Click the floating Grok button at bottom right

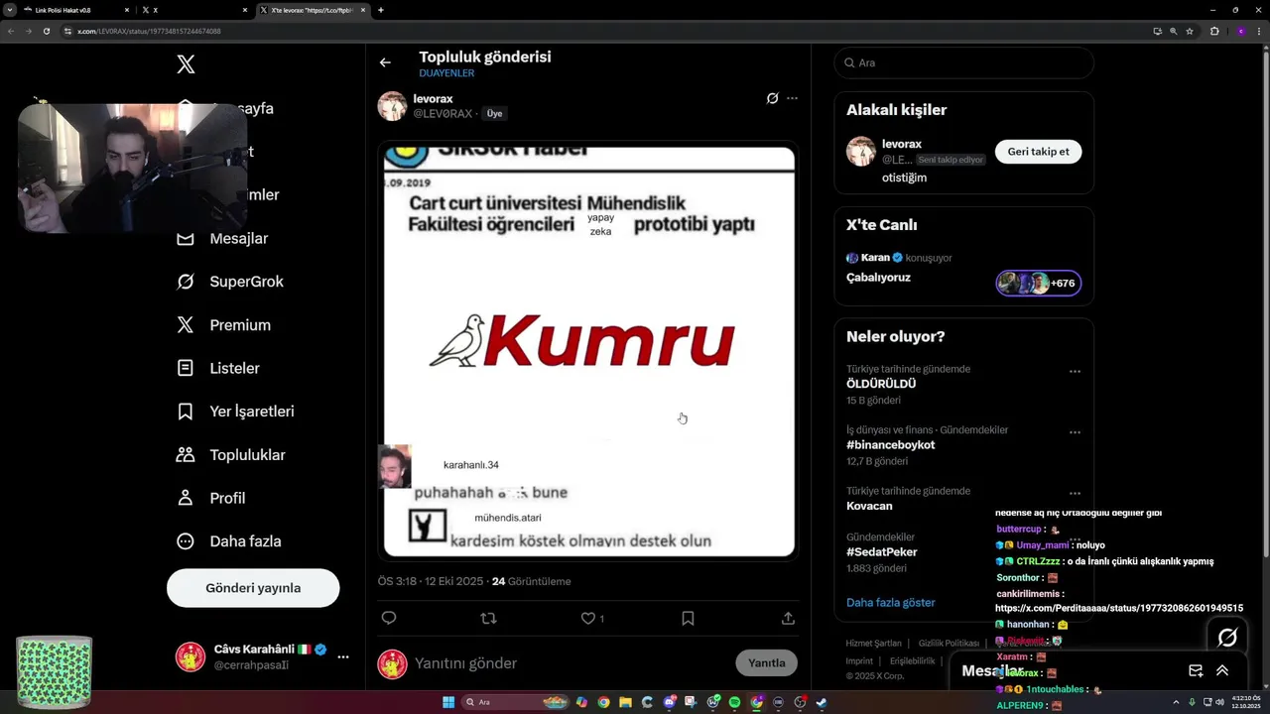point(1227,637)
